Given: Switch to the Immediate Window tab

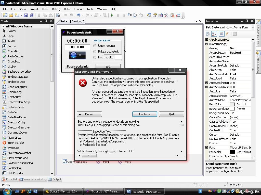Looking at the screenshot, I should [33, 179].
